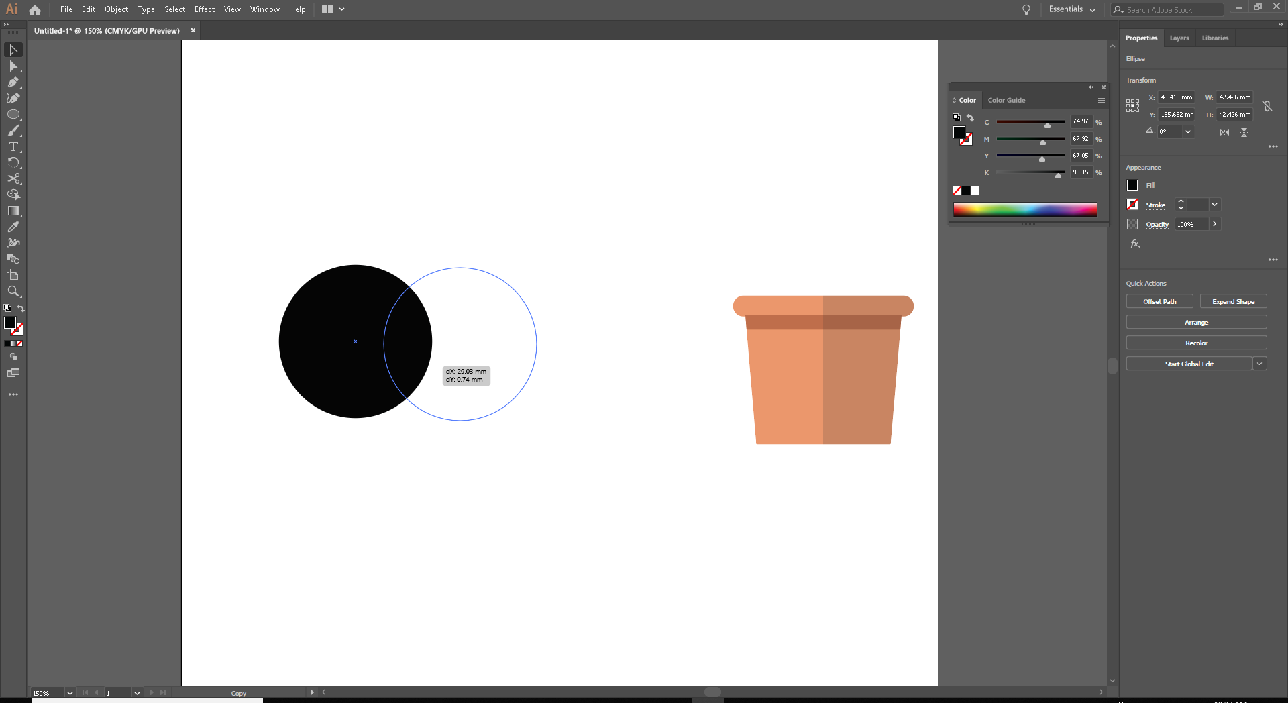Open the artboard navigation dropdown
1288x703 pixels.
tap(137, 693)
